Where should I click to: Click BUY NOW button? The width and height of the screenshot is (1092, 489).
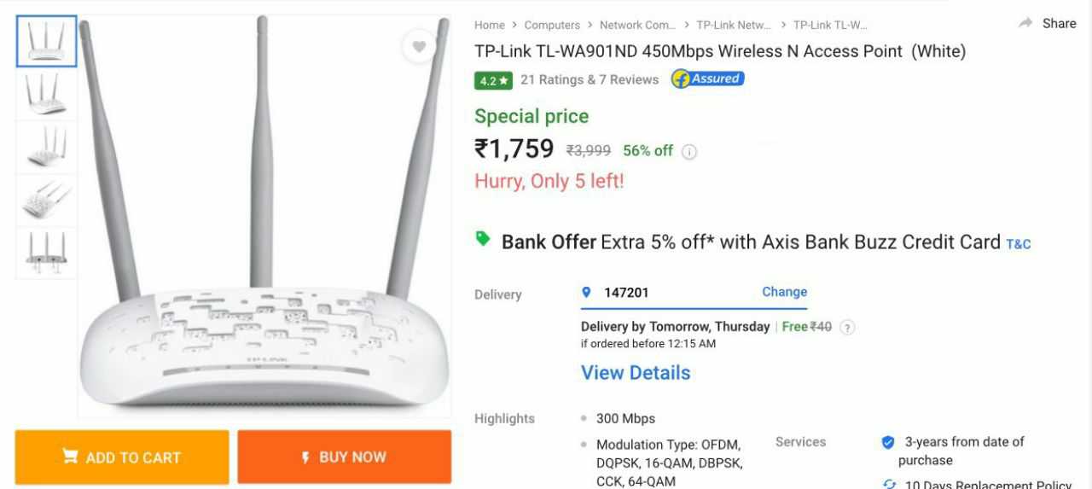345,457
